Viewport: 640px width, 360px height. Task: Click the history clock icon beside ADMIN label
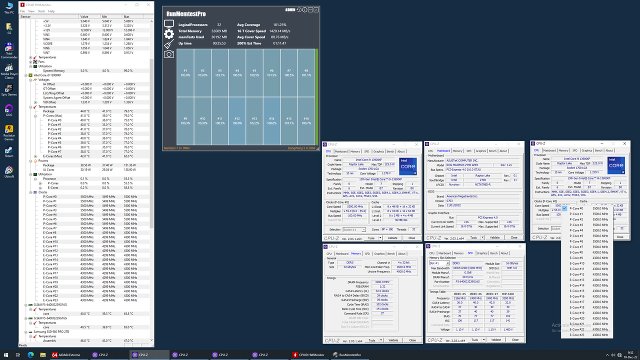[x=299, y=9]
